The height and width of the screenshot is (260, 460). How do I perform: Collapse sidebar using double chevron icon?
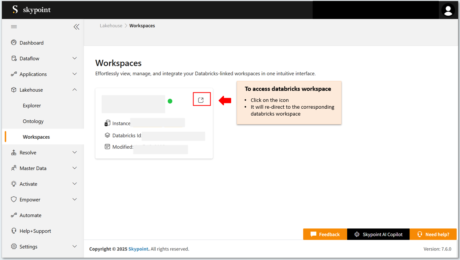(76, 27)
